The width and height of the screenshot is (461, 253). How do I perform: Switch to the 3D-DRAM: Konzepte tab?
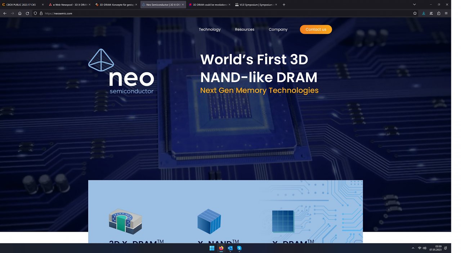(116, 5)
